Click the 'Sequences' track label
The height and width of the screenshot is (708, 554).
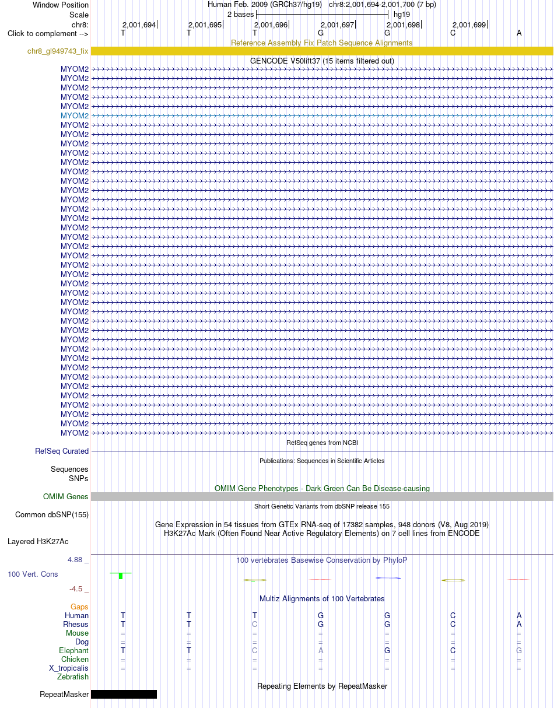pyautogui.click(x=69, y=469)
